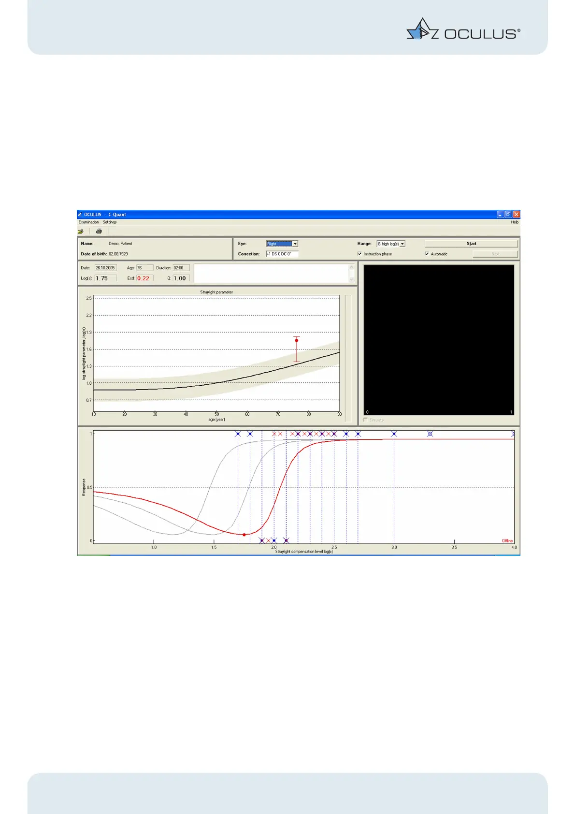Click the C-Quant title bar app icon
575x814 pixels.
pyautogui.click(x=80, y=215)
